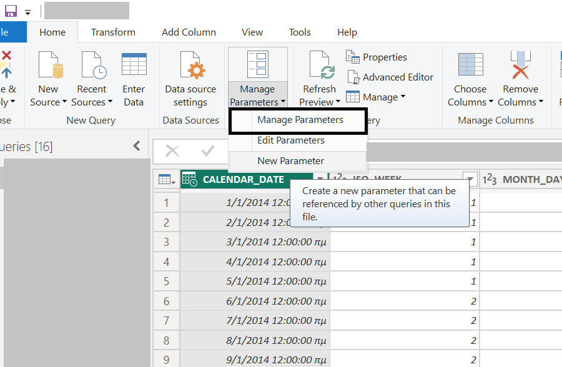Cancel the formula bar edit with X

pyautogui.click(x=172, y=151)
